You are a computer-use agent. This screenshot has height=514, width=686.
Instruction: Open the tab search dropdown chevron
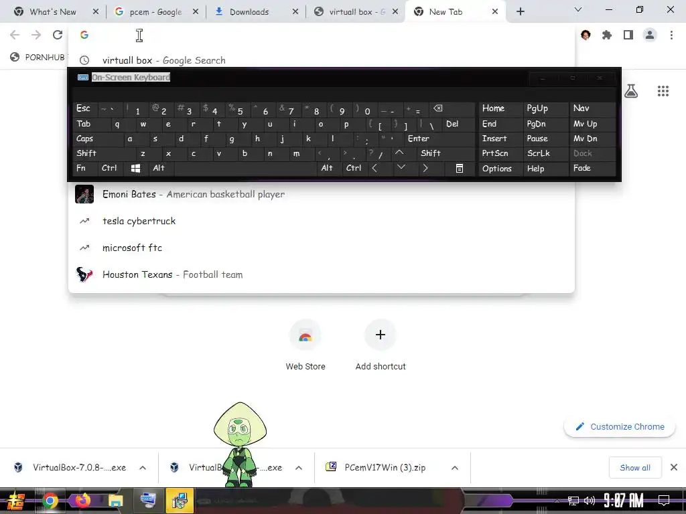[578, 9]
